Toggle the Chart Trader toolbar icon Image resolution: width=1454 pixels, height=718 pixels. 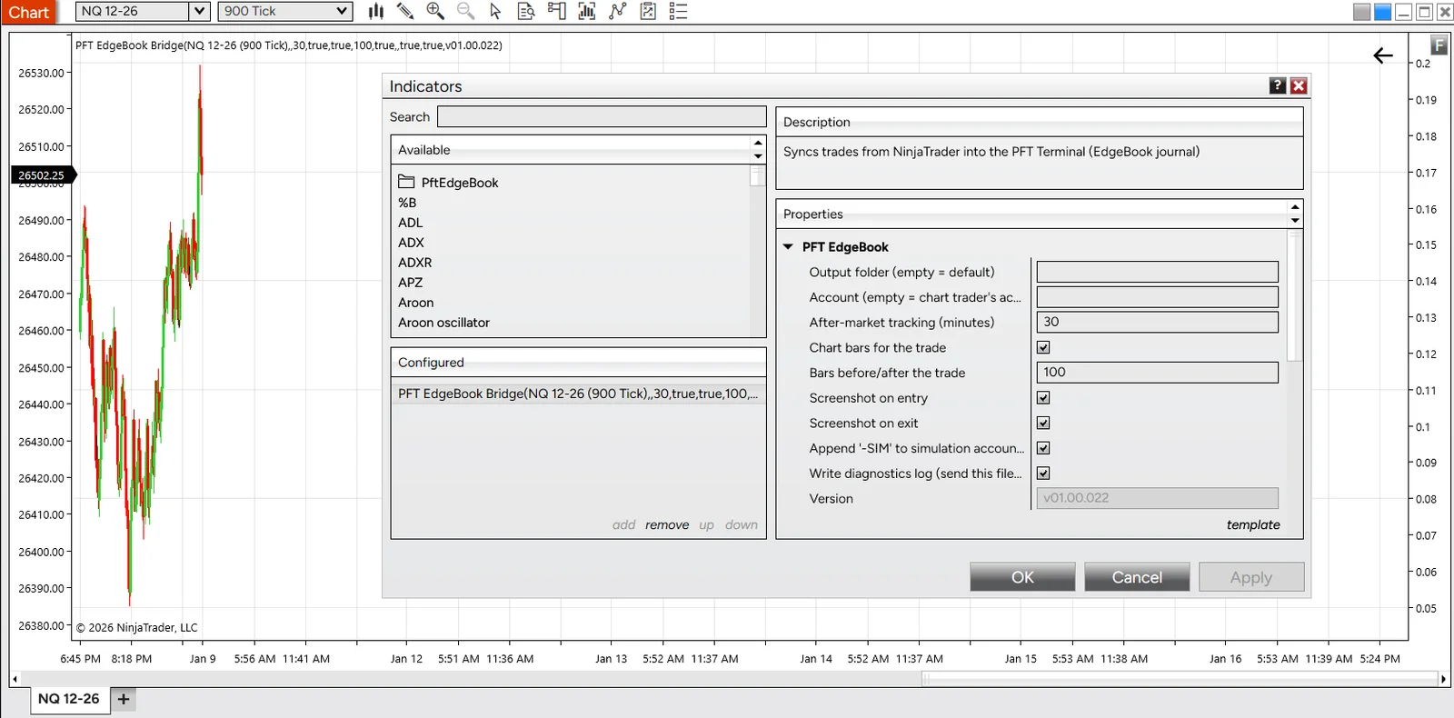click(556, 11)
